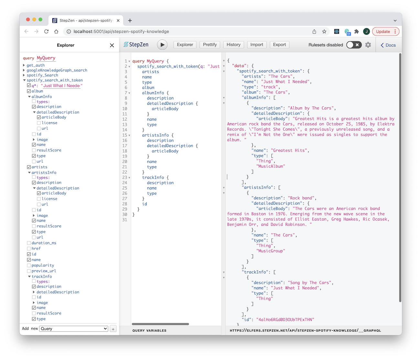Uncheck the artists field checkbox
This screenshot has width=420, height=360.
click(29, 167)
